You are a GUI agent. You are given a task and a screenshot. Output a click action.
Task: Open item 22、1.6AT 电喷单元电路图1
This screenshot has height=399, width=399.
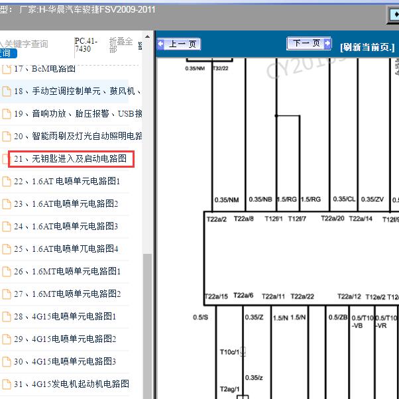tap(67, 182)
